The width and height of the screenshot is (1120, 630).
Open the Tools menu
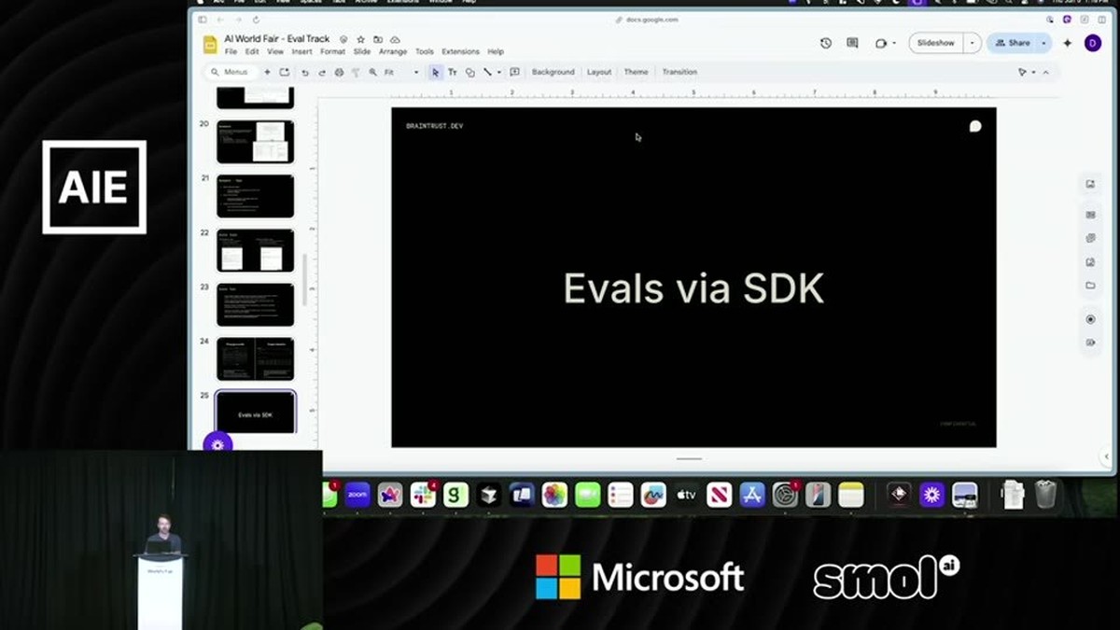425,51
